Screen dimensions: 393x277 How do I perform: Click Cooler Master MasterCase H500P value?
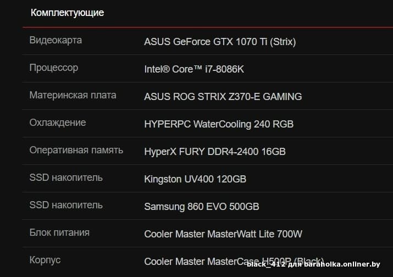coord(234,262)
